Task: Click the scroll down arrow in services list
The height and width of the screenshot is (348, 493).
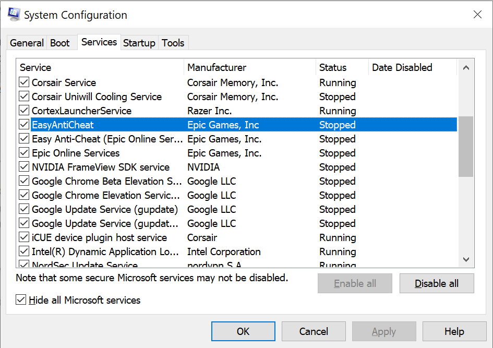Action: click(x=466, y=259)
